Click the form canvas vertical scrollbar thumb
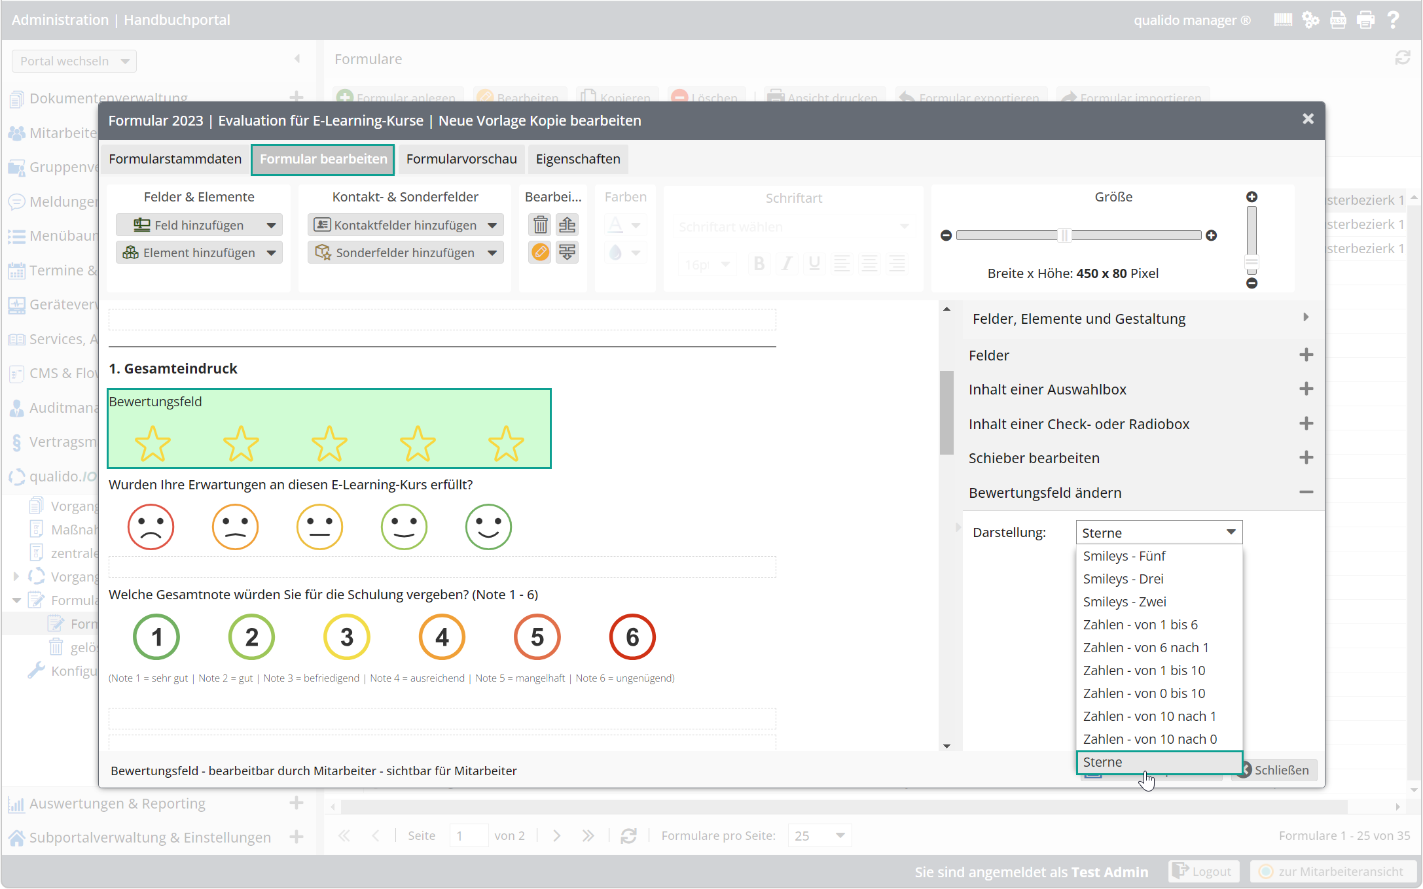The height and width of the screenshot is (889, 1423). [946, 412]
